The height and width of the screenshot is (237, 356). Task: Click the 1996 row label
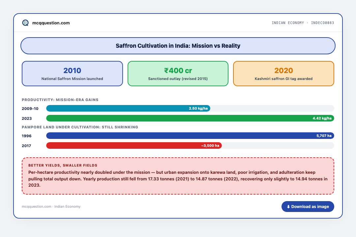pyautogui.click(x=27, y=136)
